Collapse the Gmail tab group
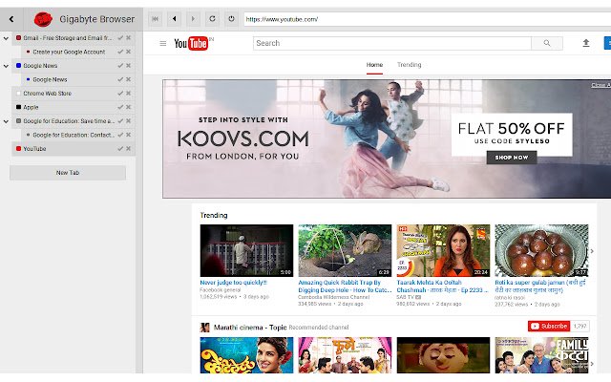Image resolution: width=611 pixels, height=382 pixels. click(x=6, y=38)
